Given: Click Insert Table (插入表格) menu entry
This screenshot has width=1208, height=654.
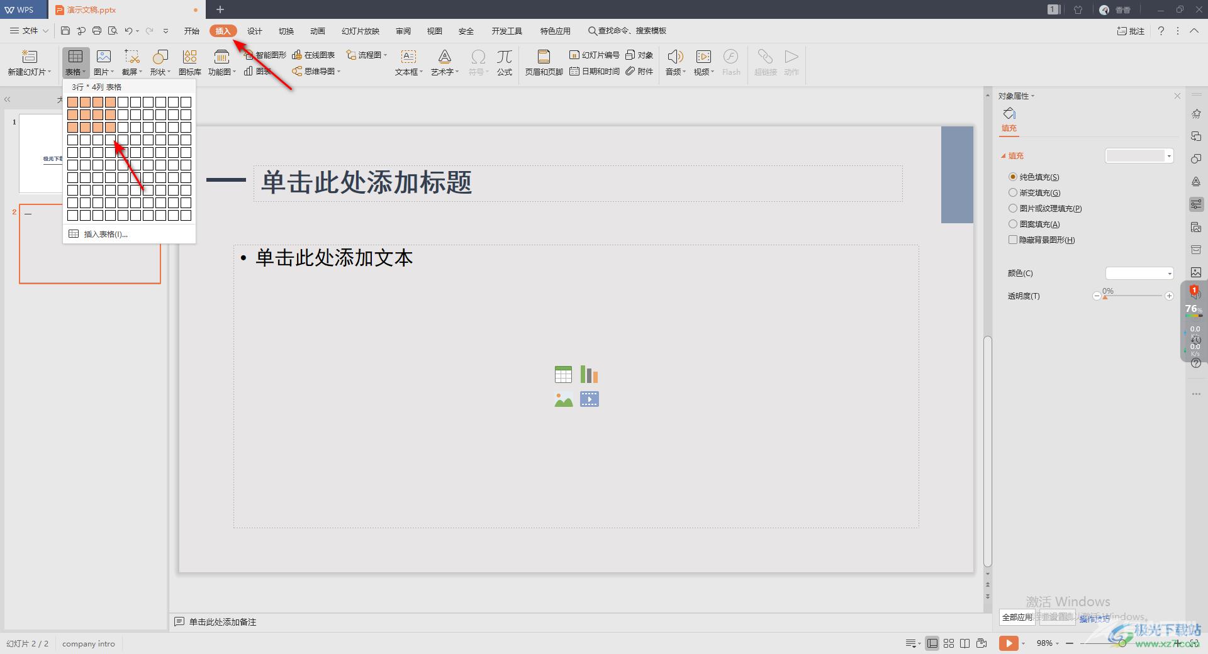Looking at the screenshot, I should pyautogui.click(x=129, y=234).
